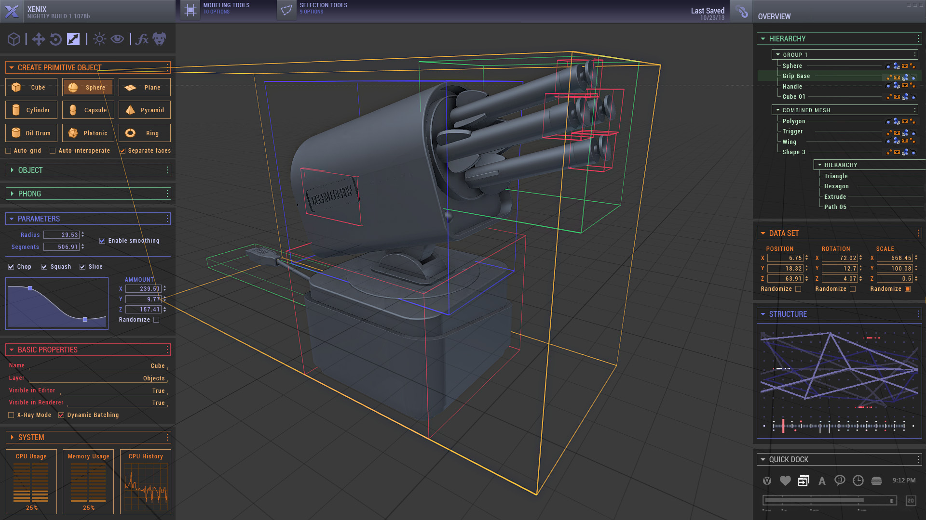Expand the System panel
Viewport: 926px width, 520px height.
click(x=12, y=438)
